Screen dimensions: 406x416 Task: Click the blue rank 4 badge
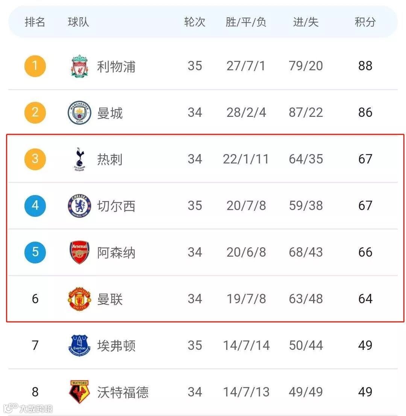[x=35, y=206]
